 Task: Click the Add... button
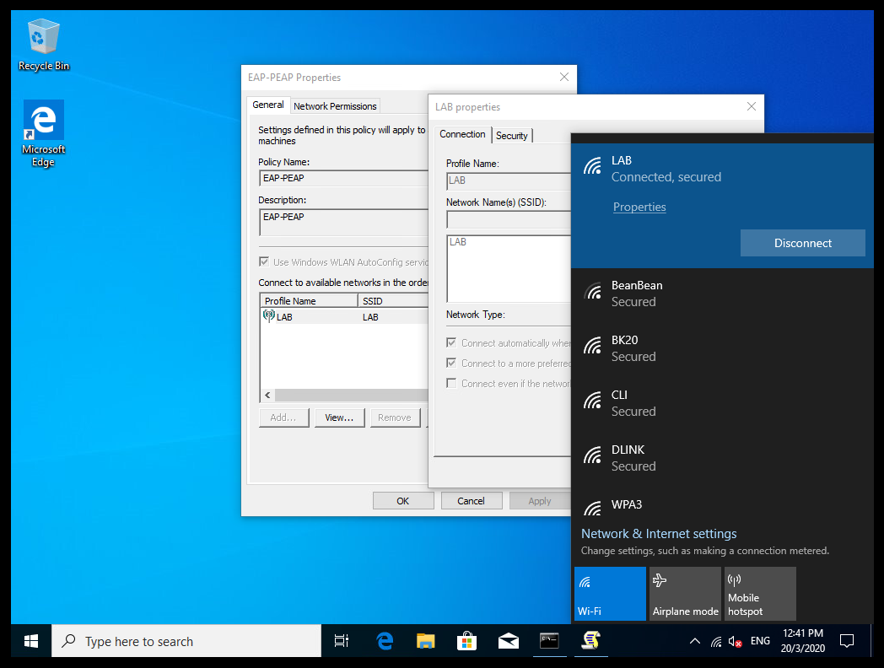tap(283, 417)
